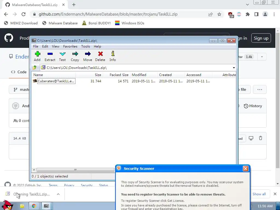Extract files using the 7-Zip Extract icon

pyautogui.click(x=50, y=56)
